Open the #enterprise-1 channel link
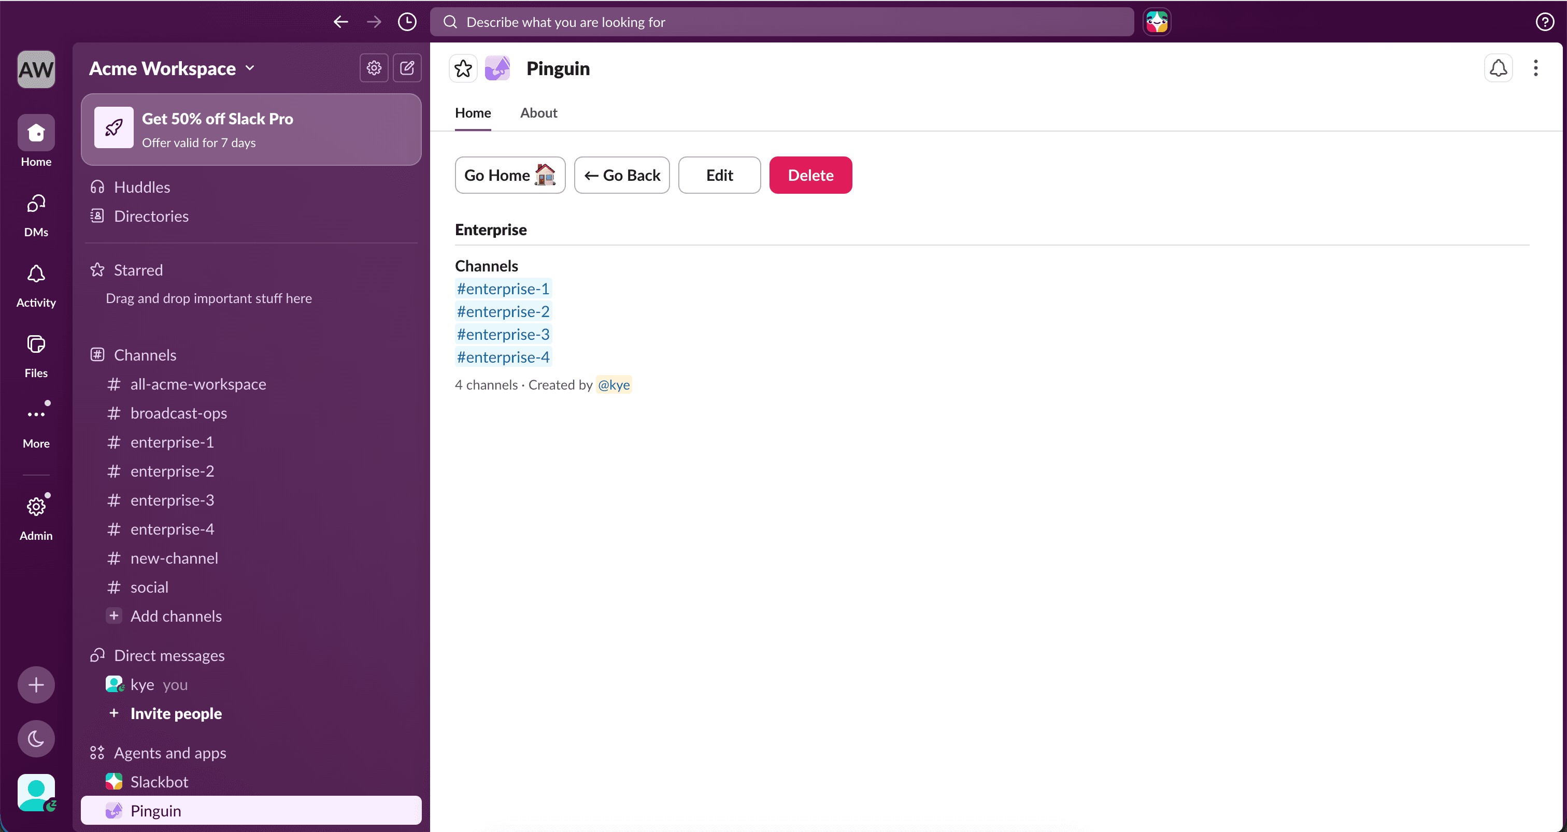The width and height of the screenshot is (1567, 832). [503, 288]
